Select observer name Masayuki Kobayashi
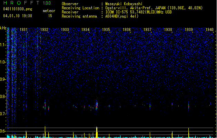The width and height of the screenshot is (217, 138). (x=124, y=4)
